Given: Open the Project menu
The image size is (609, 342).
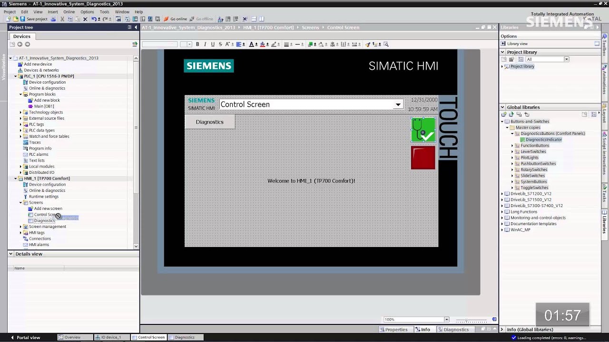Looking at the screenshot, I should click(x=10, y=12).
